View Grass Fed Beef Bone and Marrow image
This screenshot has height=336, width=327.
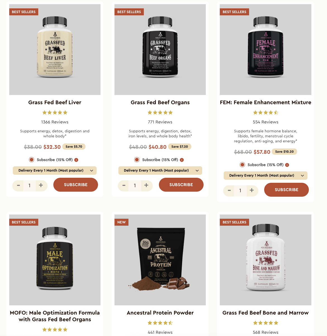(266, 260)
